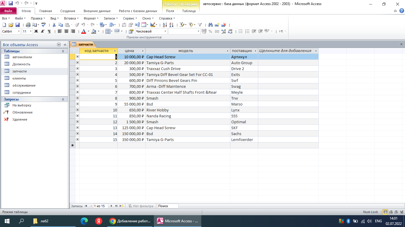Toggle italic К formatting

click(x=42, y=31)
